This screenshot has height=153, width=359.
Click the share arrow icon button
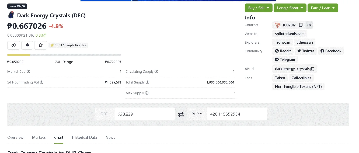point(14,45)
